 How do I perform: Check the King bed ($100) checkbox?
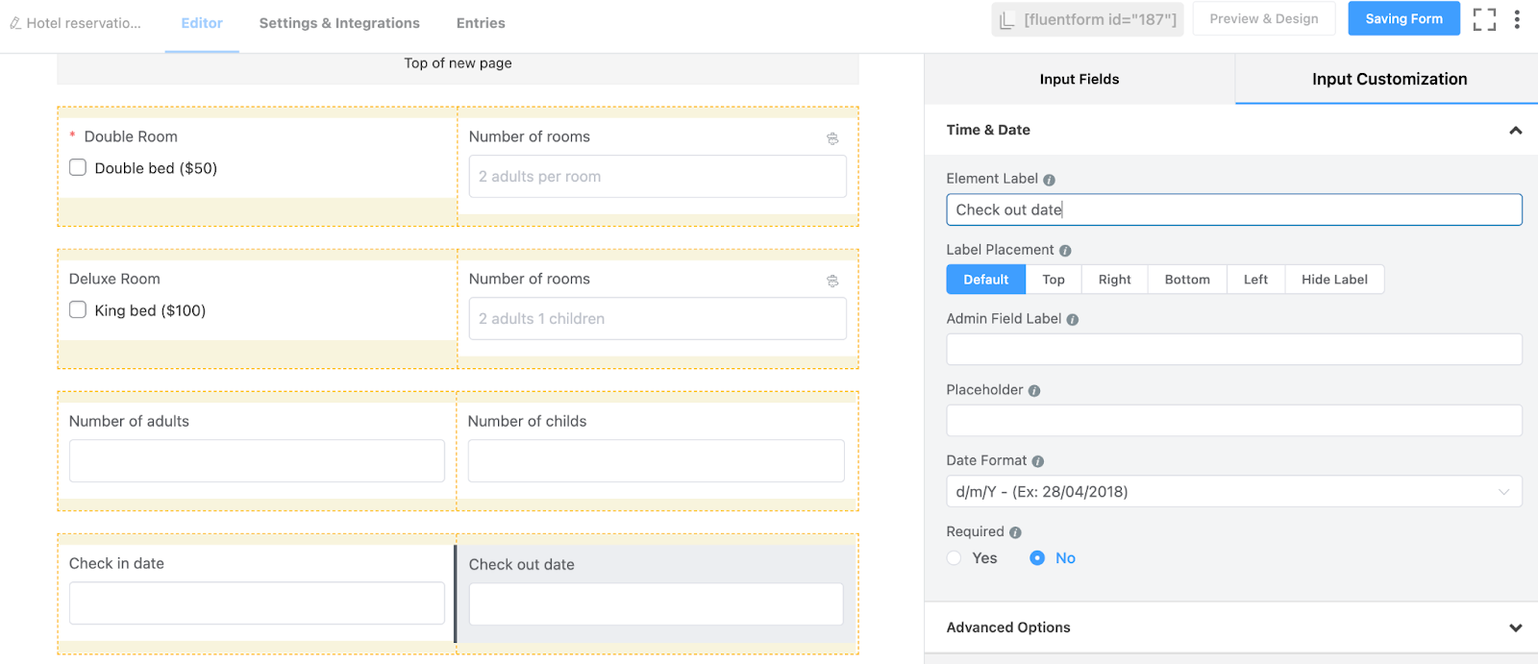click(78, 310)
